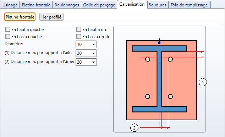This screenshot has width=225, height=137.
Task: Enable the 'En haut à gauche' checkbox
Action: [7, 29]
